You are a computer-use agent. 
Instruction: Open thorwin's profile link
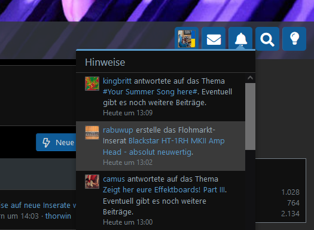(58, 216)
